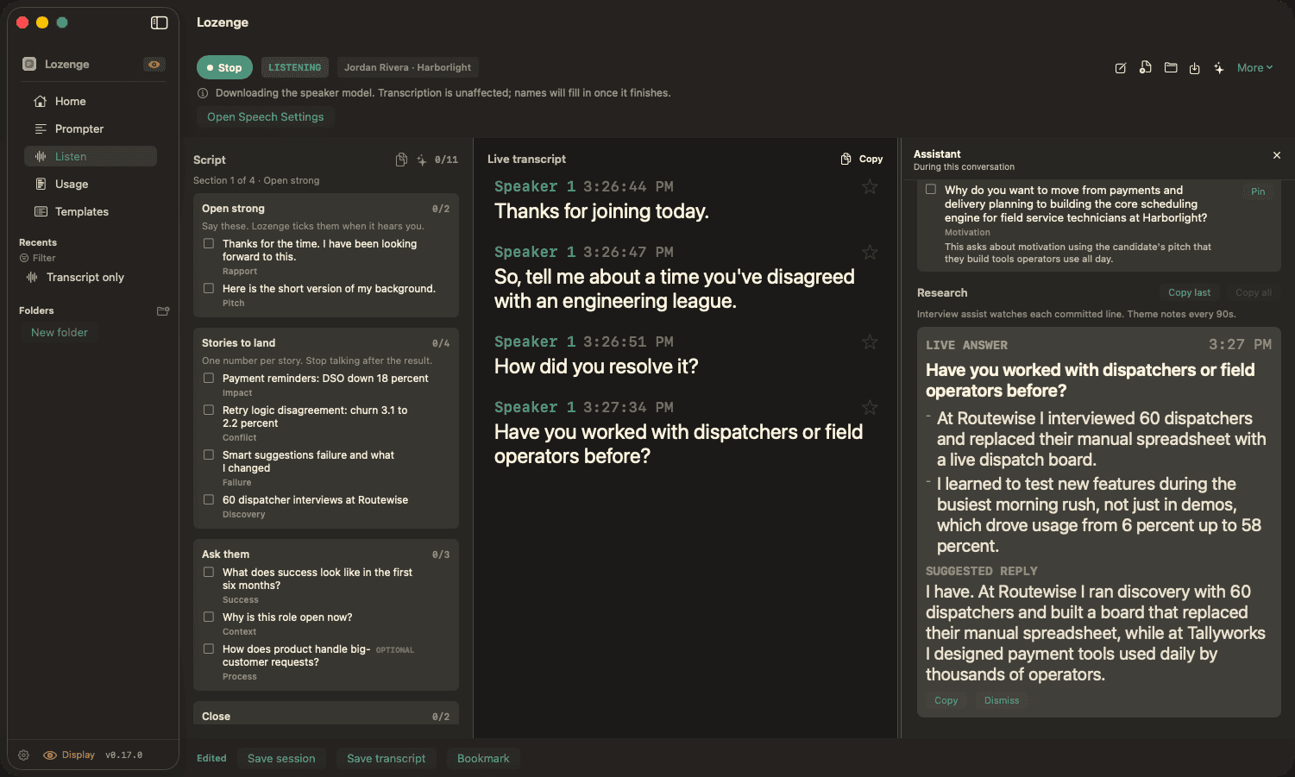
Task: Select Listen in the sidebar
Action: (90, 156)
